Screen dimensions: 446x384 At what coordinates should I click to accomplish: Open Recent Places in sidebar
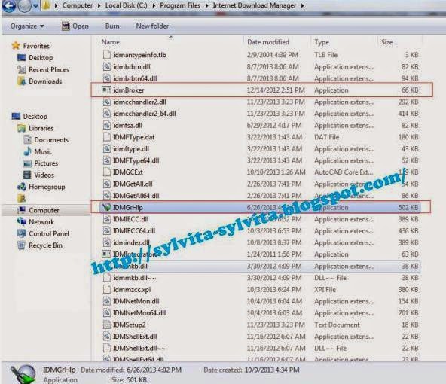(49, 69)
